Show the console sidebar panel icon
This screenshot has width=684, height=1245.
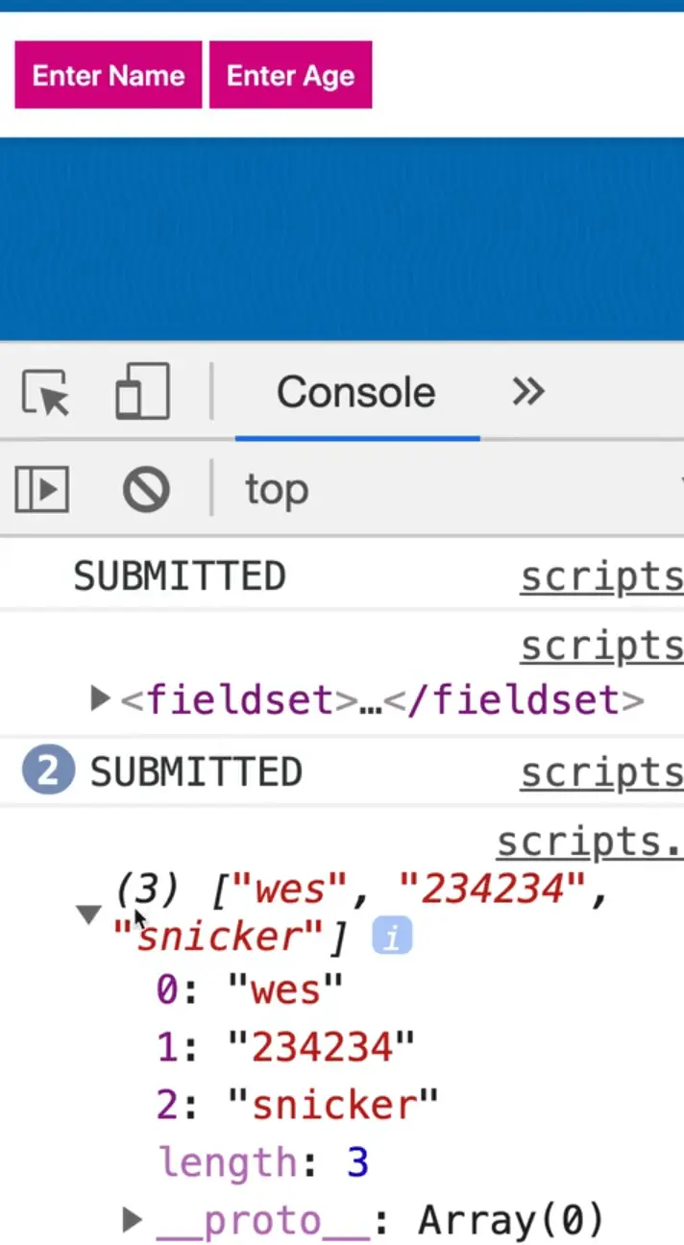(41, 490)
